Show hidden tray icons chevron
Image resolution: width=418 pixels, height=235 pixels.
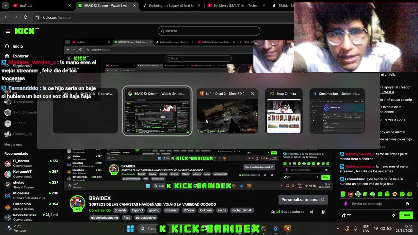coord(338,228)
